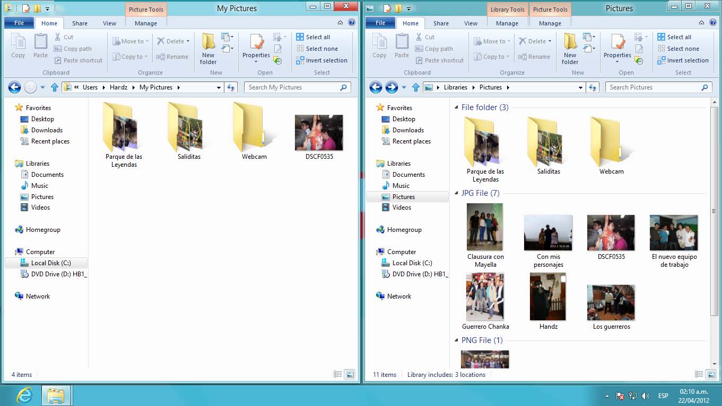This screenshot has height=406, width=722.
Task: Expand the My Pictures address bar dropdown
Action: coord(219,87)
